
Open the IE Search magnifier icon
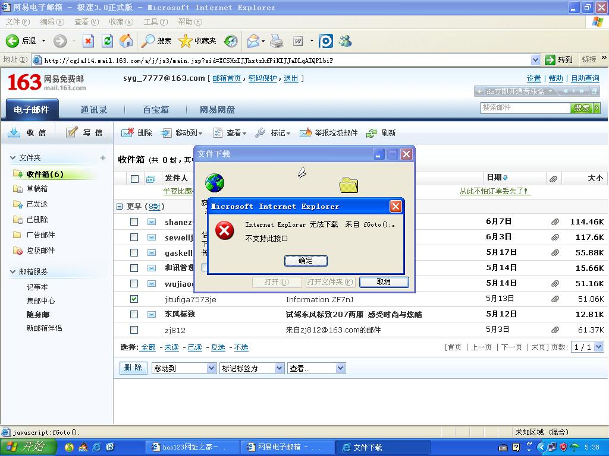point(147,41)
